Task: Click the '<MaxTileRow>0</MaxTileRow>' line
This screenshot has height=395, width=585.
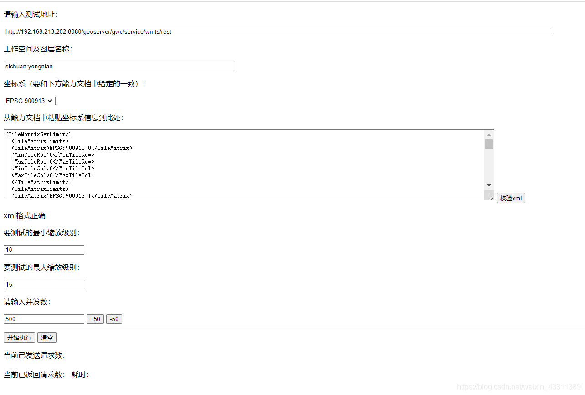Action: (x=53, y=162)
